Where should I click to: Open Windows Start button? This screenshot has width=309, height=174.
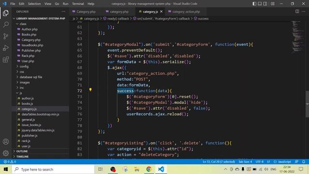pyautogui.click(x=6, y=169)
